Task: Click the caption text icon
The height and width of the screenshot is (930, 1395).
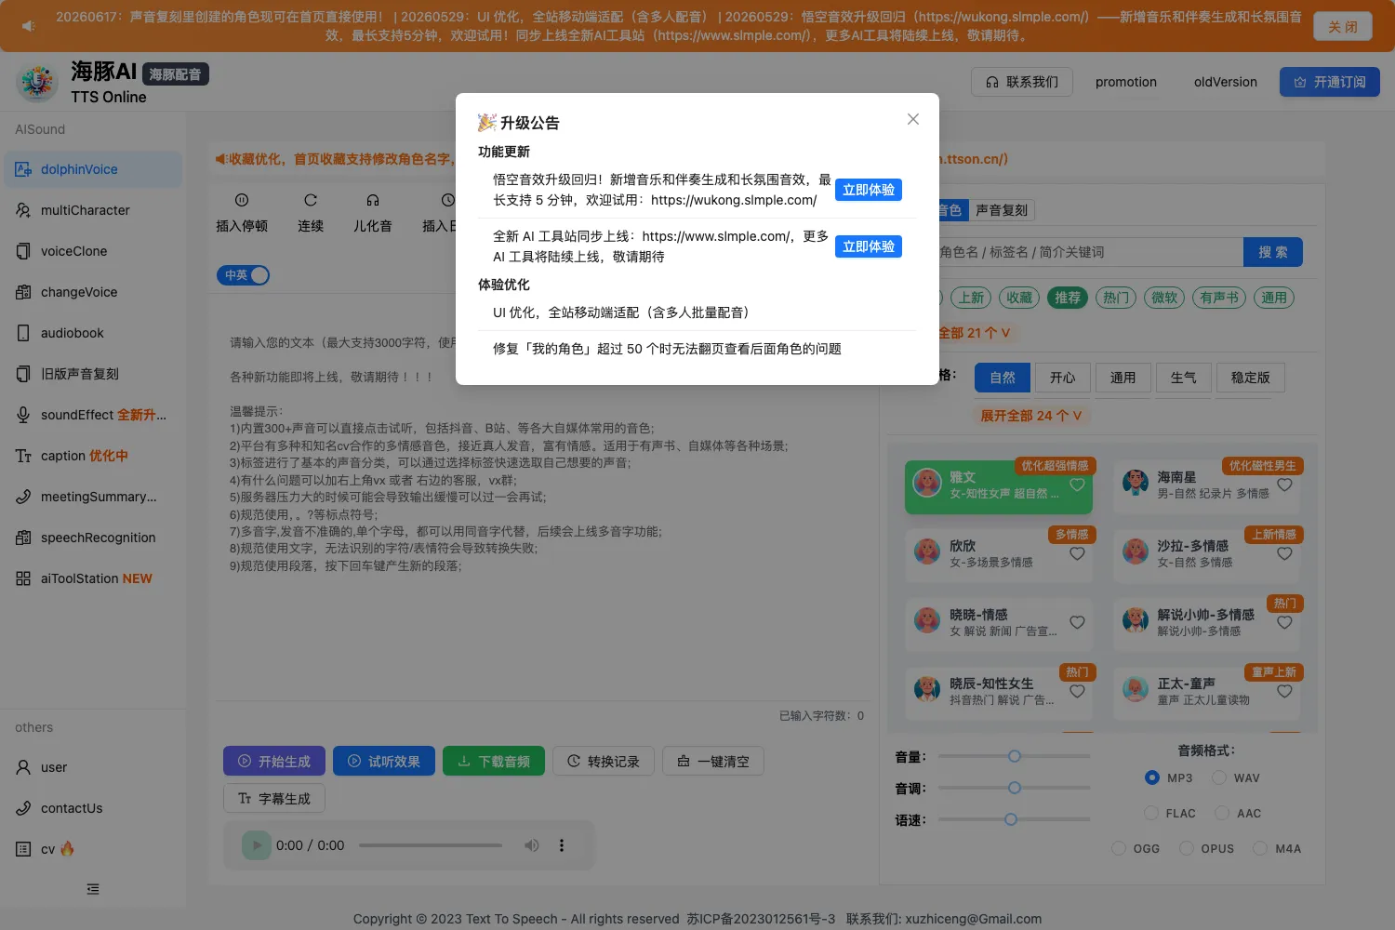Action: tap(23, 456)
